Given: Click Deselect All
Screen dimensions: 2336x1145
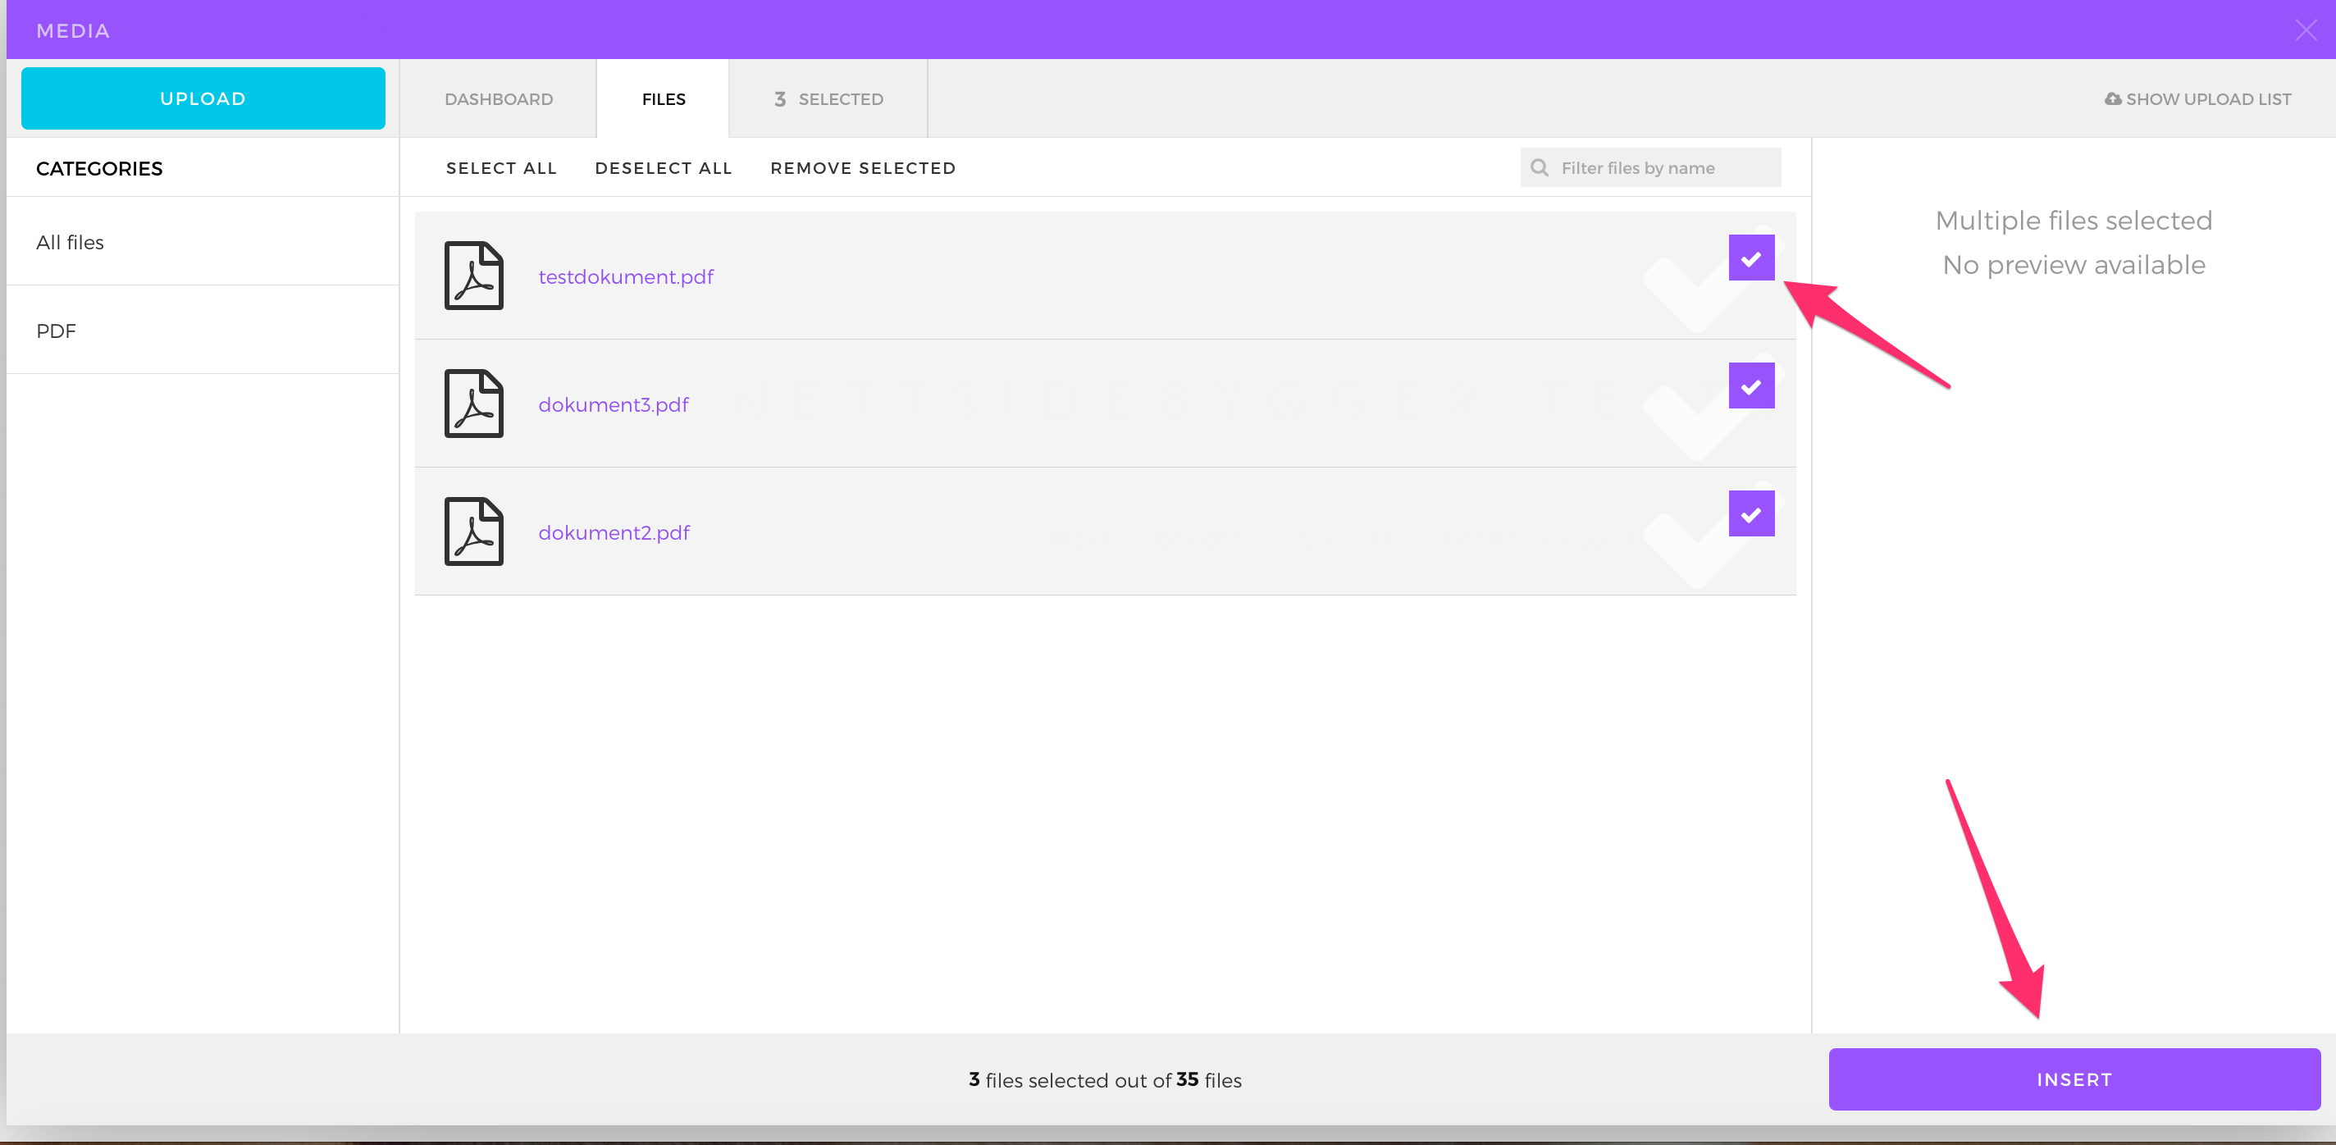Looking at the screenshot, I should click(x=663, y=167).
